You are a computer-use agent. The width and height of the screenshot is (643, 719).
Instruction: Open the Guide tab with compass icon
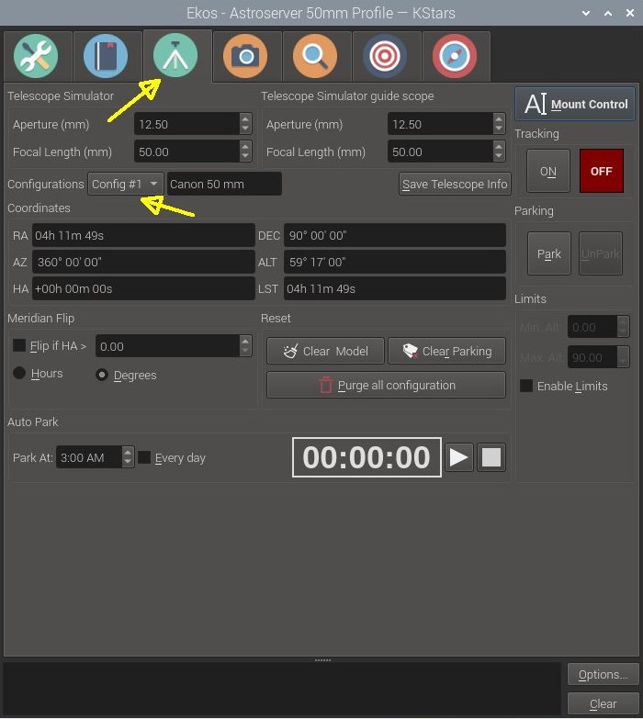[x=455, y=56]
